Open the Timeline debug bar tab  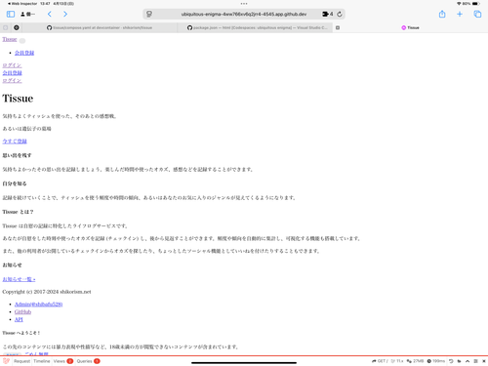42,361
